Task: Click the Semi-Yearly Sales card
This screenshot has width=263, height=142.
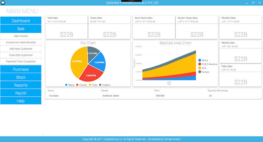Action: coord(154,27)
